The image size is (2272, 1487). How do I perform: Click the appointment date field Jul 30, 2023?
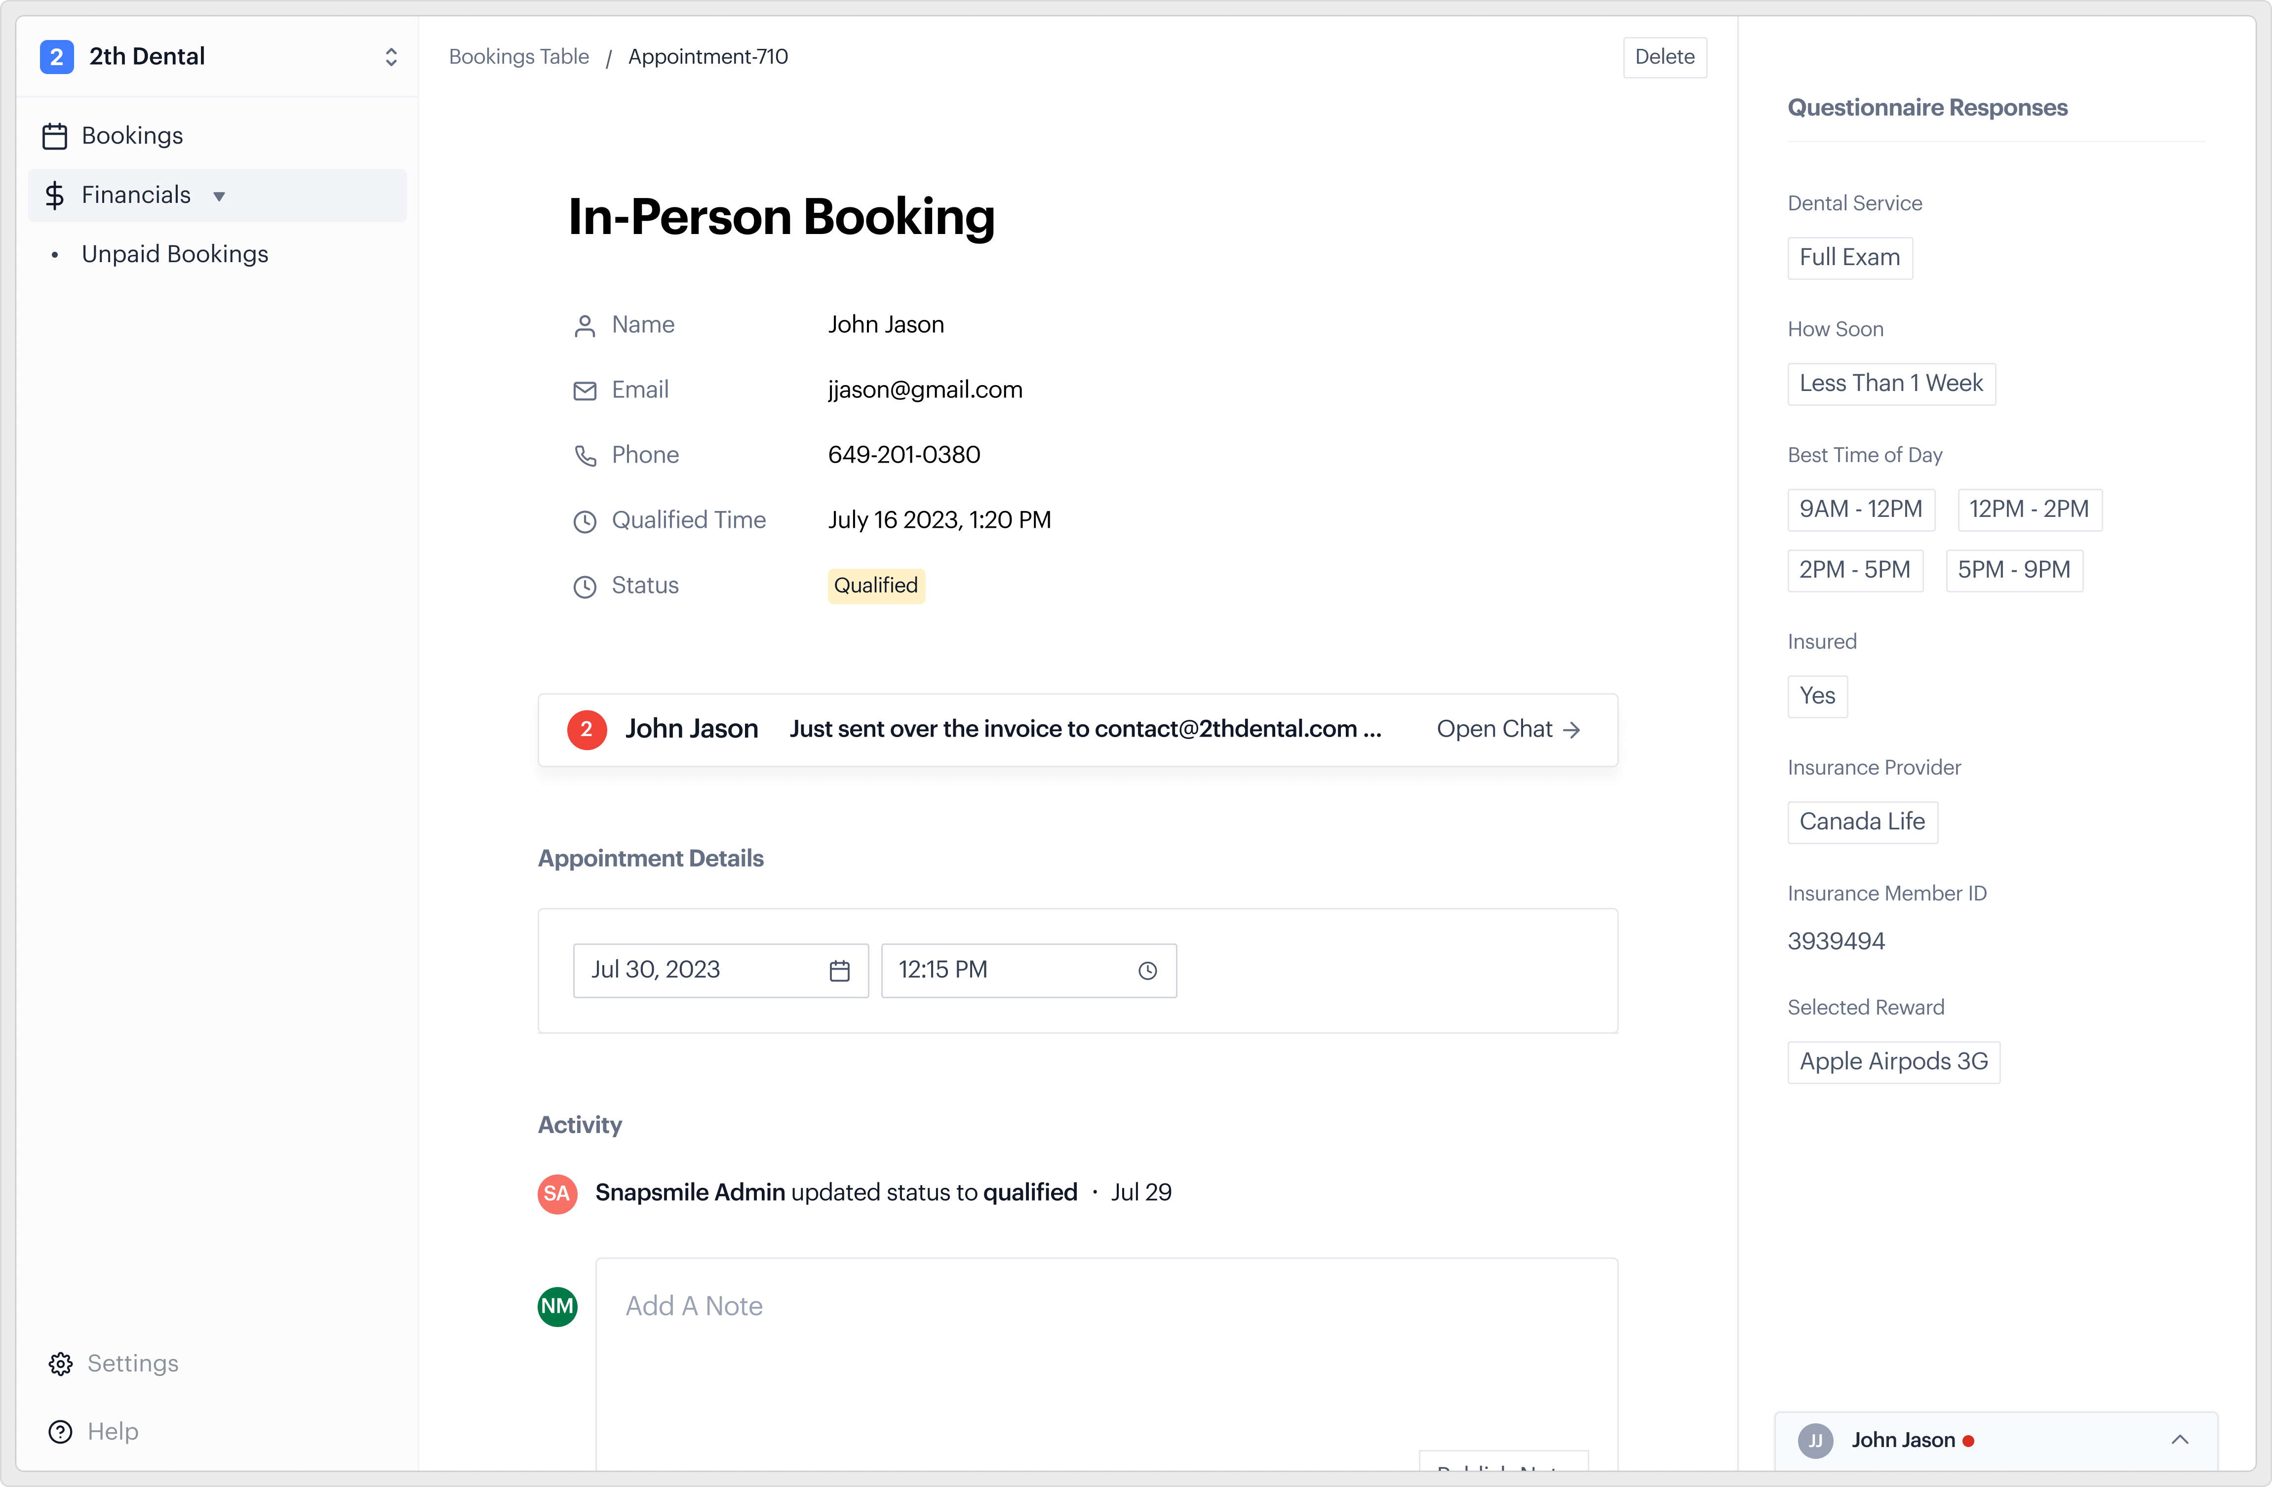[721, 970]
